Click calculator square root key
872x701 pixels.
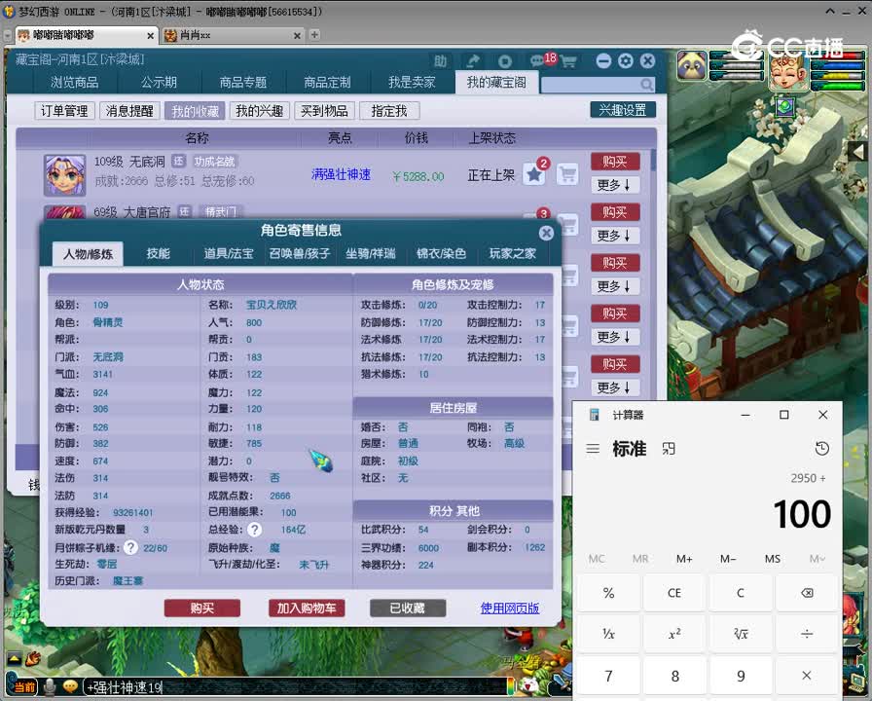tap(741, 634)
